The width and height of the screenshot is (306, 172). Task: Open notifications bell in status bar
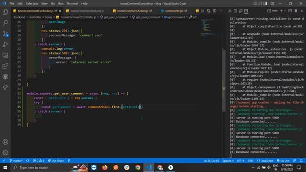click(301, 161)
